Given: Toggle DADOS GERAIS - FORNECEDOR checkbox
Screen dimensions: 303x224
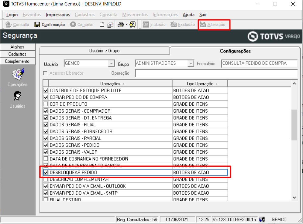Looking at the screenshot, I should coord(46,131).
